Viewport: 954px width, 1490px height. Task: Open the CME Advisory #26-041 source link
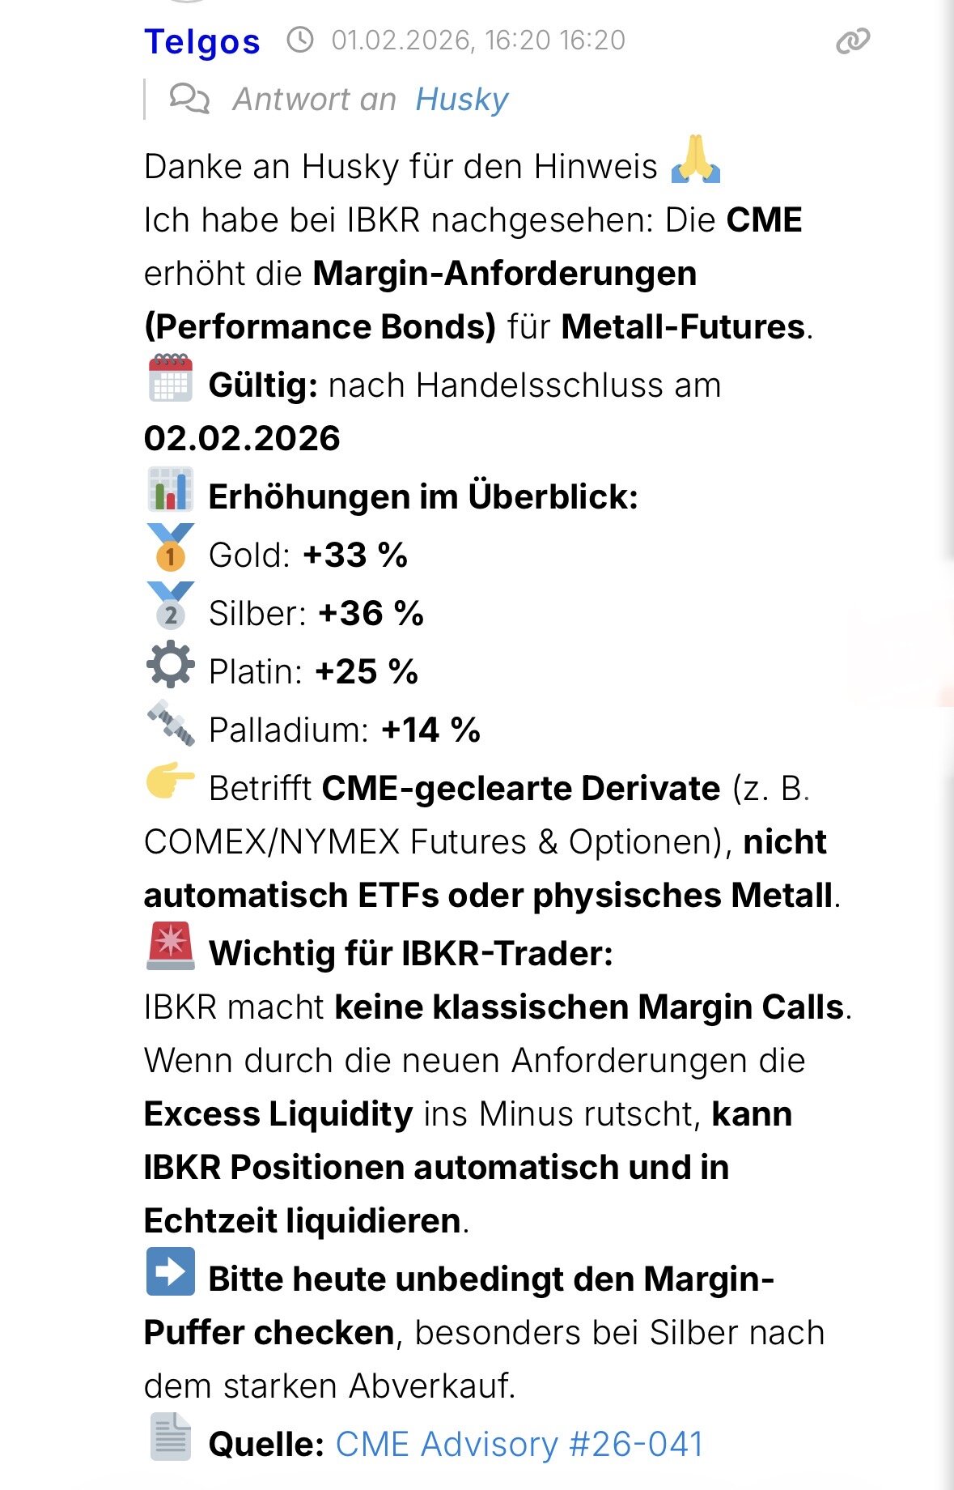519,1444
